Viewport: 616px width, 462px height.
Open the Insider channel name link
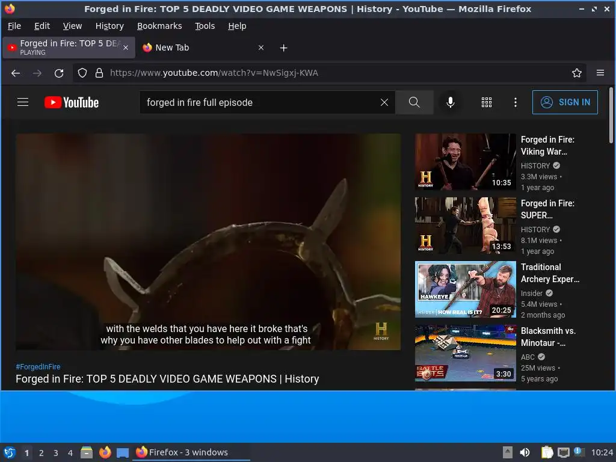532,293
